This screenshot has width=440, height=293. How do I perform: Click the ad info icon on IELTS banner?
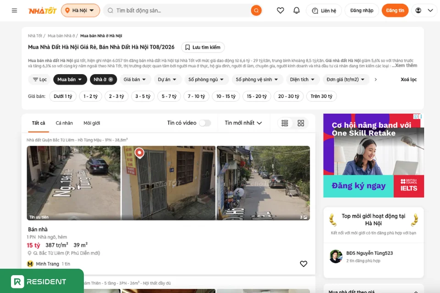coord(416,116)
